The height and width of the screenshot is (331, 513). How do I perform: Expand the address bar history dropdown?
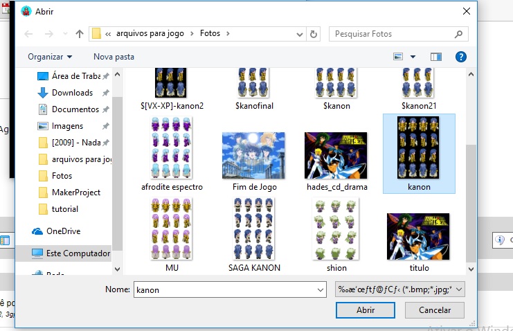click(x=299, y=34)
